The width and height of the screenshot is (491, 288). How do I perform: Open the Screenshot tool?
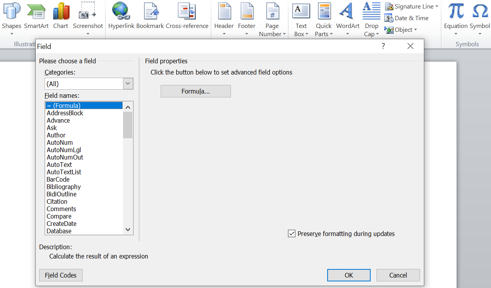[88, 19]
